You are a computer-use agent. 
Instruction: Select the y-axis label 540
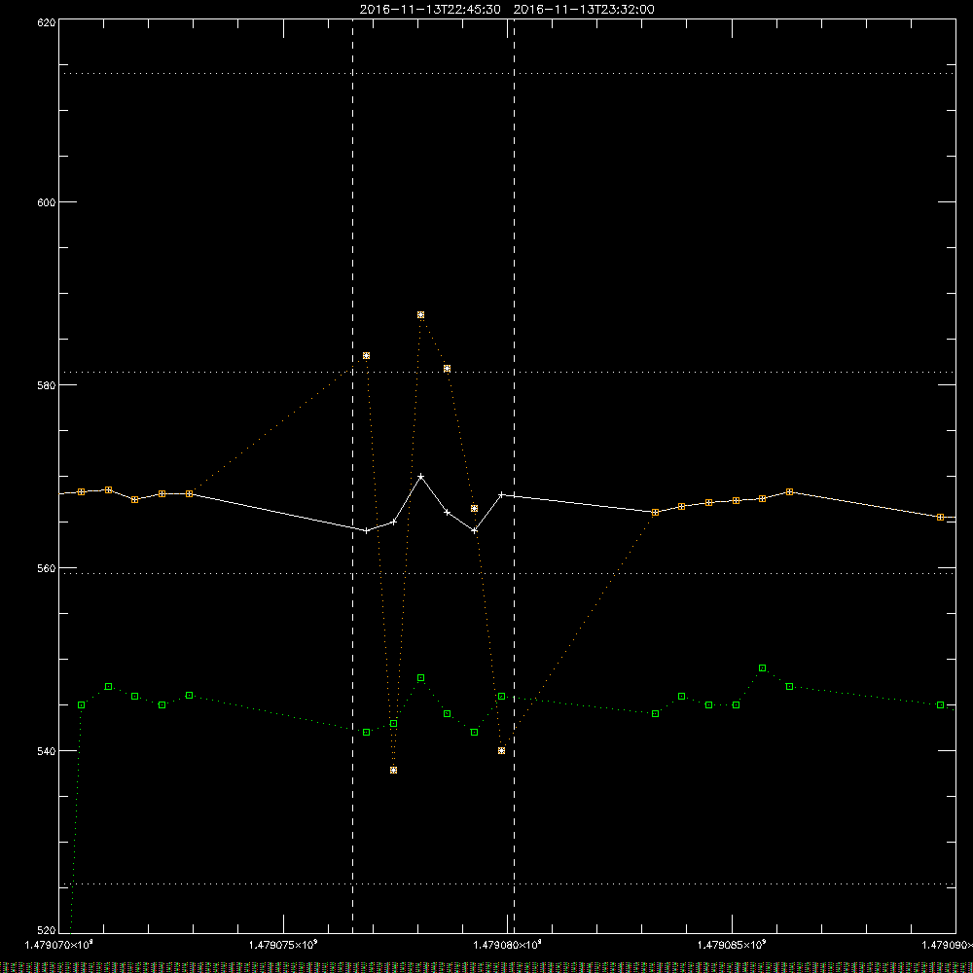(47, 751)
